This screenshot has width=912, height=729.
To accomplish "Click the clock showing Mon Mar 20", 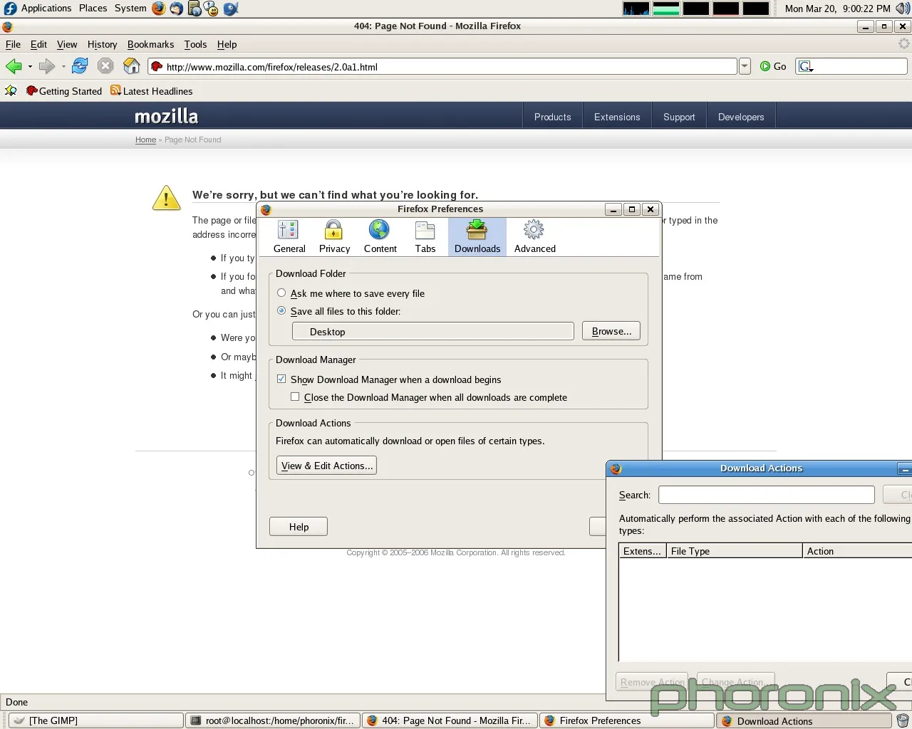I will coord(837,9).
